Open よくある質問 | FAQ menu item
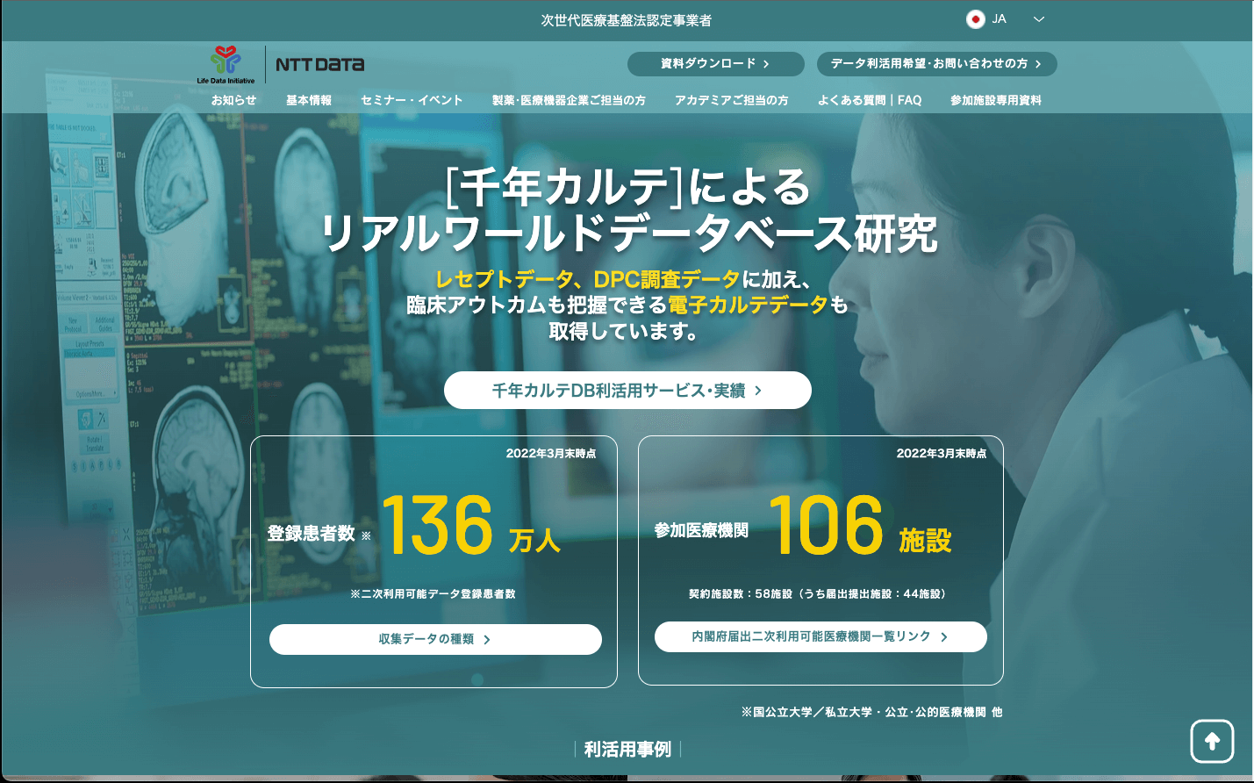This screenshot has width=1254, height=783. click(870, 100)
